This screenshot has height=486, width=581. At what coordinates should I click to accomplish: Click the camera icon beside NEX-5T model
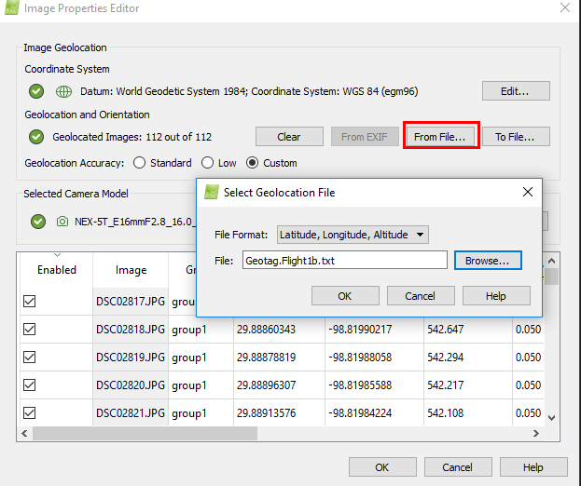pos(62,222)
